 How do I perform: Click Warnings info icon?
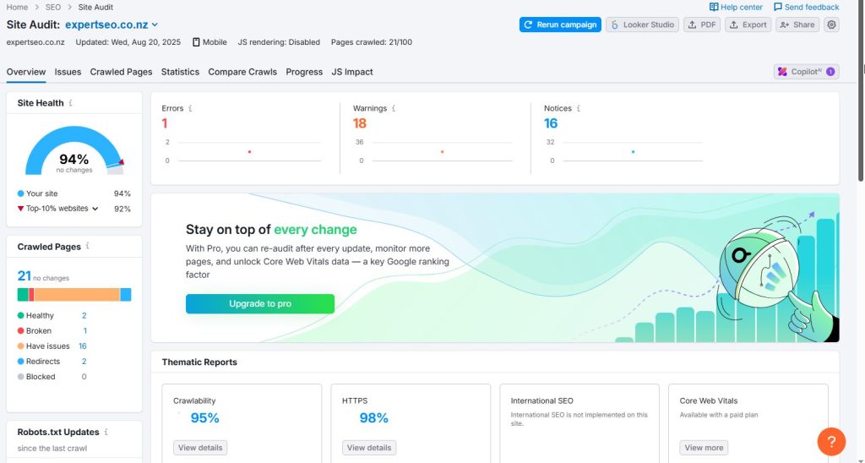pos(394,108)
